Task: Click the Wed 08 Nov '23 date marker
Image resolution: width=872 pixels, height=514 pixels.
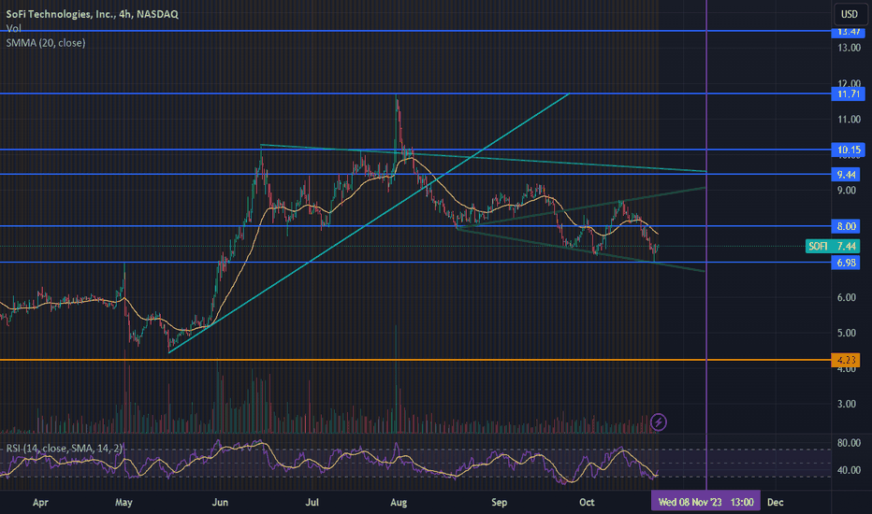Action: (x=705, y=503)
